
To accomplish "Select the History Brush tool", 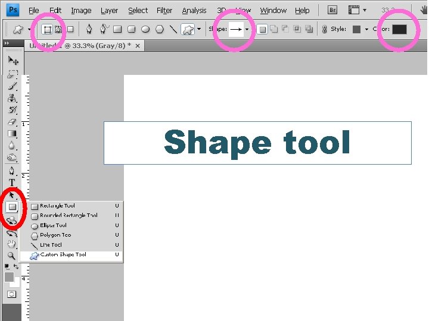I will 13,110.
